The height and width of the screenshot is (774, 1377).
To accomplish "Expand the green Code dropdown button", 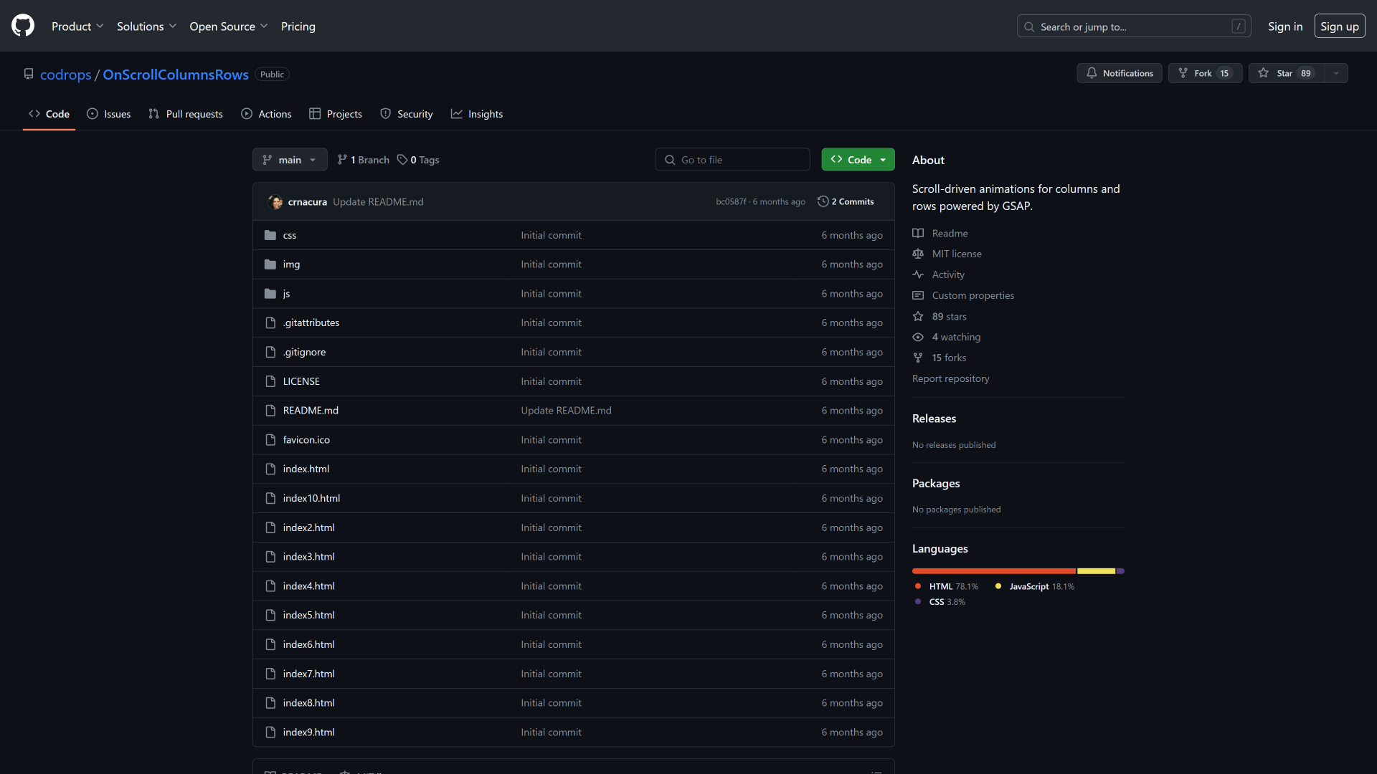I will click(x=858, y=160).
